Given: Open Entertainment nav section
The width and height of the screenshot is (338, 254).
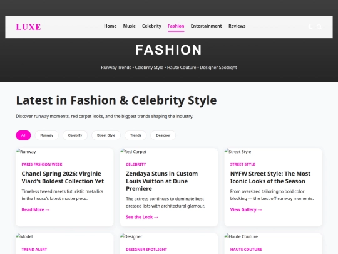Looking at the screenshot, I should pos(206,26).
